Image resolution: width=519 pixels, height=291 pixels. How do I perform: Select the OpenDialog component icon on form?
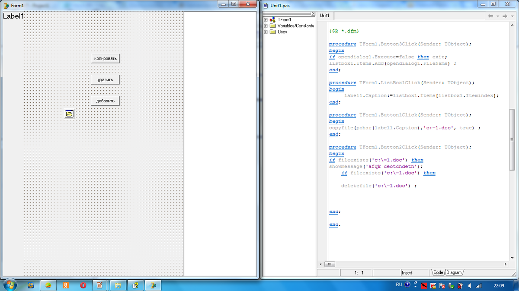[69, 114]
